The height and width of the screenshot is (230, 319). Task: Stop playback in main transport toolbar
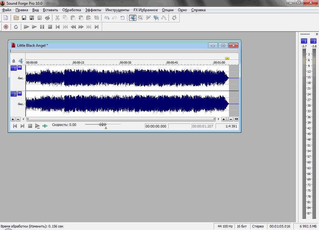pos(50,27)
